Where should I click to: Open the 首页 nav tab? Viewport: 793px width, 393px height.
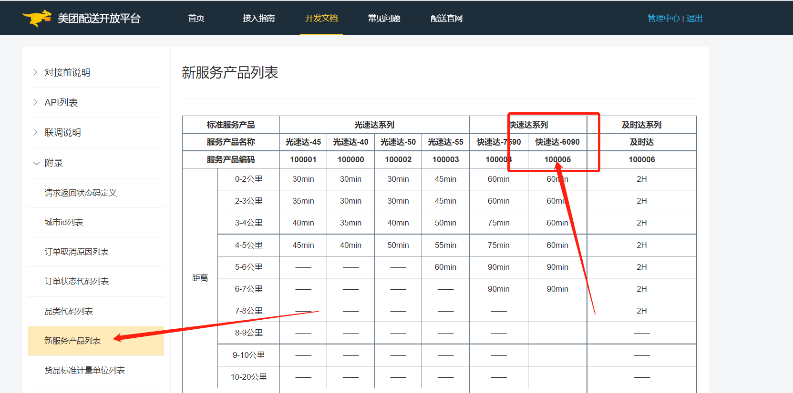tap(196, 18)
